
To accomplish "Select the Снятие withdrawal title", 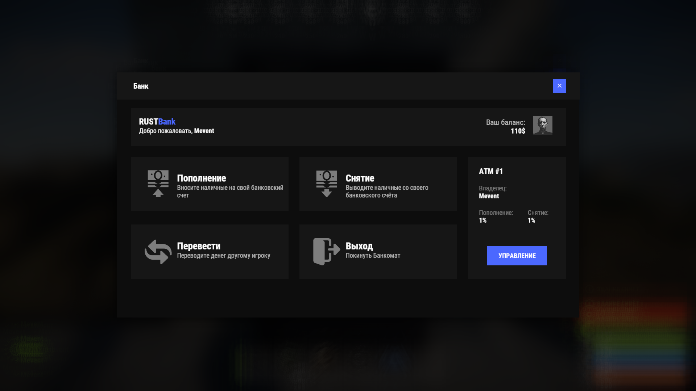I will [x=360, y=178].
